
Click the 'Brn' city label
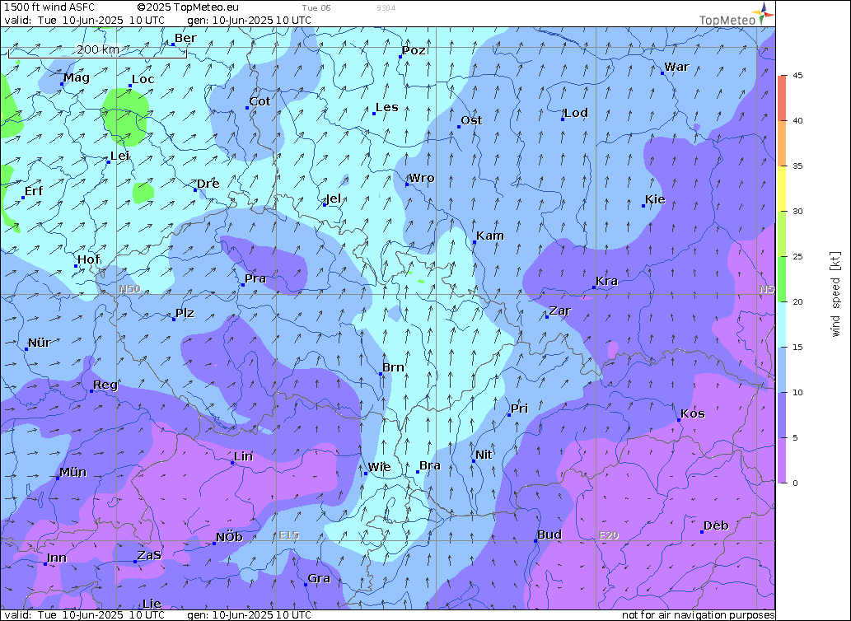point(393,367)
